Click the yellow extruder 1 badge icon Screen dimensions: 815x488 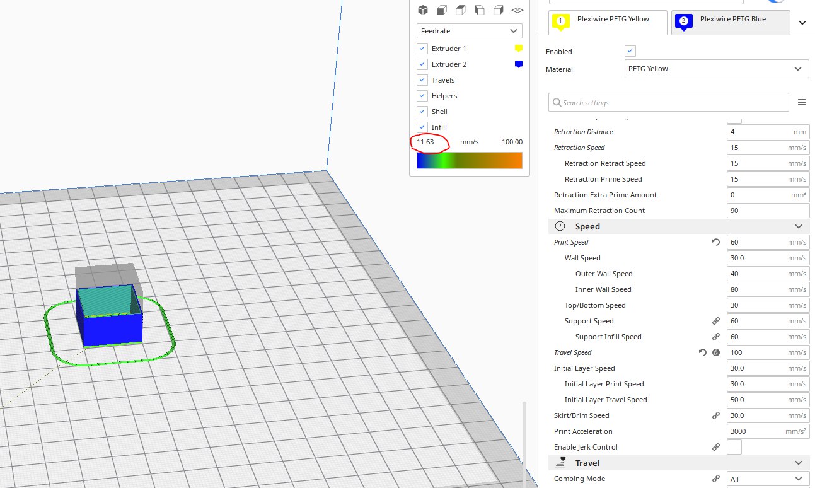coord(561,21)
